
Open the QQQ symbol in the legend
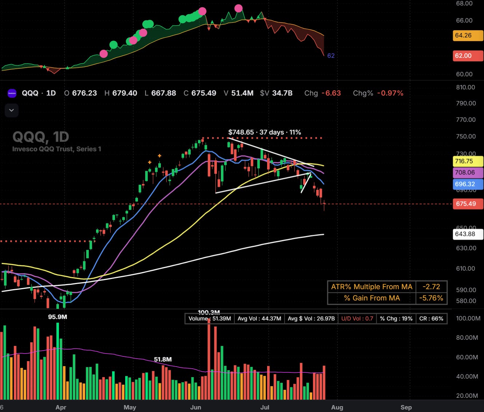pyautogui.click(x=30, y=93)
